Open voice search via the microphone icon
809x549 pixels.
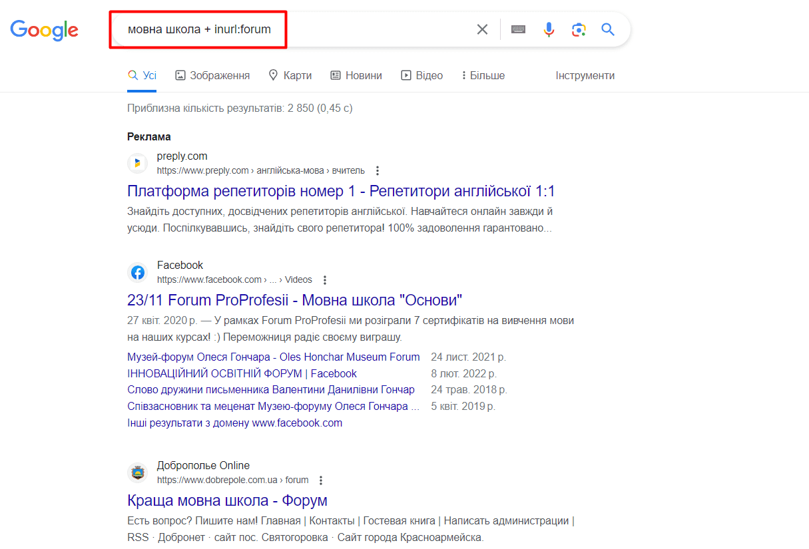(549, 29)
